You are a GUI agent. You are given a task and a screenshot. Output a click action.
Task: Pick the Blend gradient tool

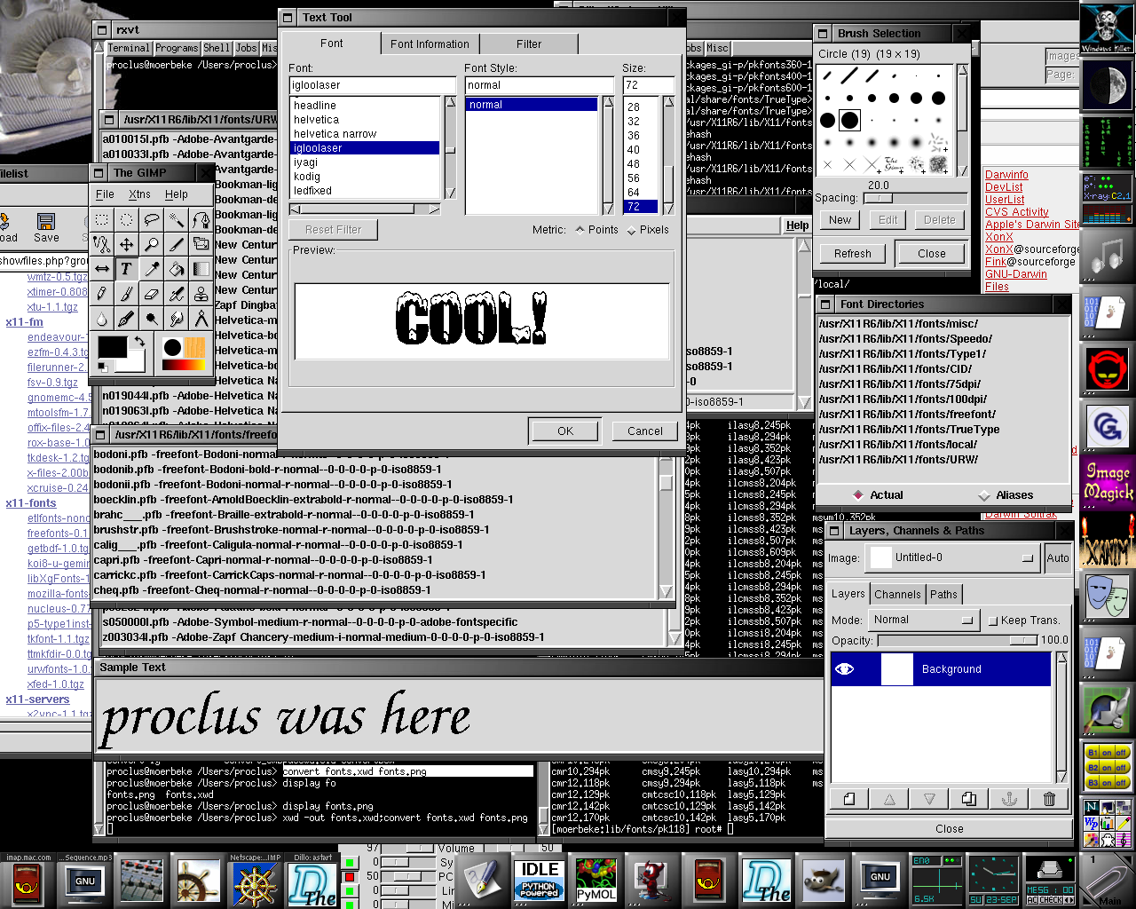201,269
